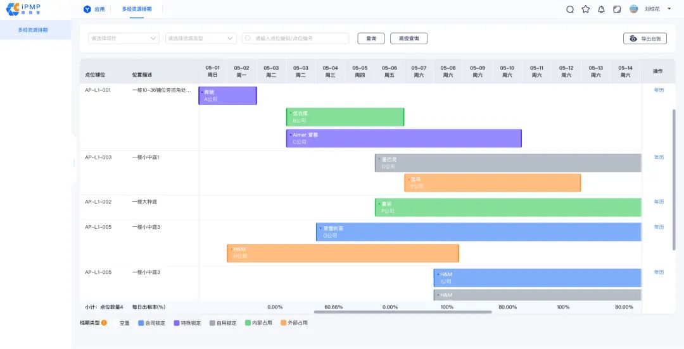Click the star favorites icon
The height and width of the screenshot is (349, 684).
(586, 9)
